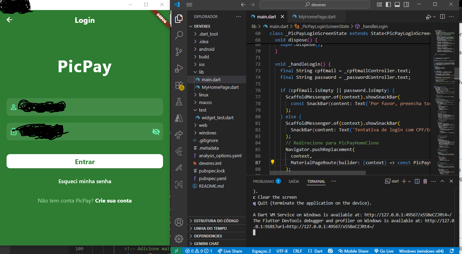Open pubspec.yaml in the explorer
Screen dimensions: 462x254
212,178
